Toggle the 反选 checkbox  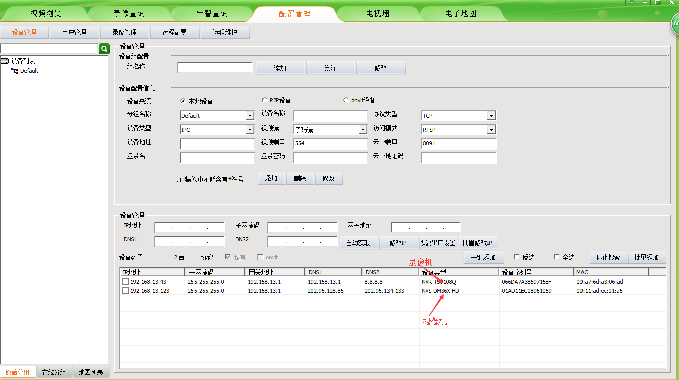click(517, 257)
